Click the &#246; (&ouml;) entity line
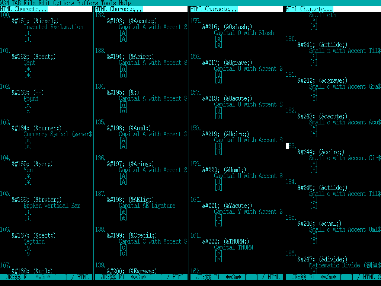This screenshot has height=286, width=381. tap(320, 223)
